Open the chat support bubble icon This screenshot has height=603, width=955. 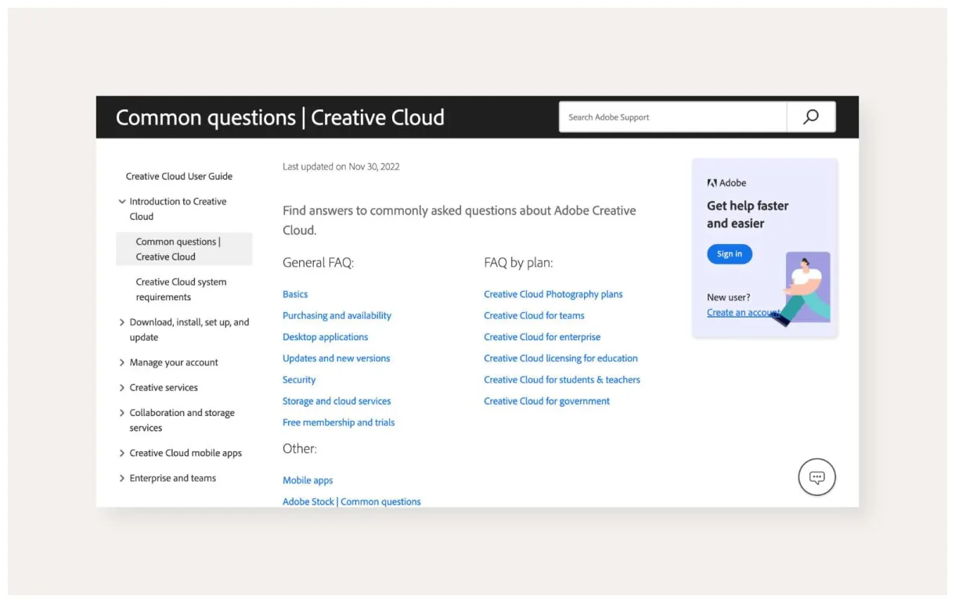coord(816,477)
